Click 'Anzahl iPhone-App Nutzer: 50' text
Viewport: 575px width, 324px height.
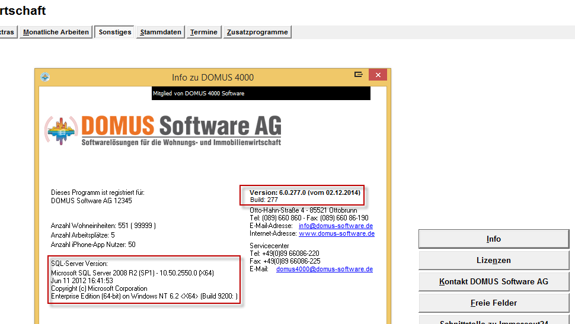[x=93, y=245]
